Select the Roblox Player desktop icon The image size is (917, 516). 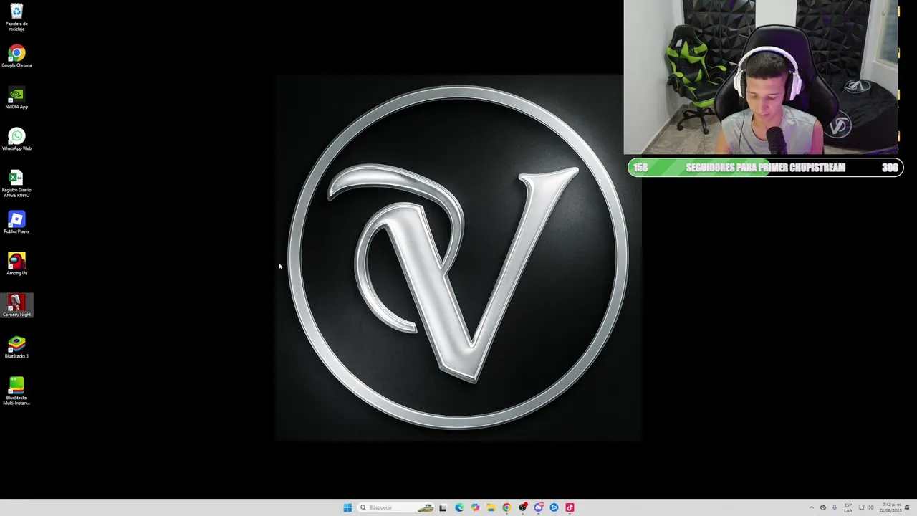(16, 223)
